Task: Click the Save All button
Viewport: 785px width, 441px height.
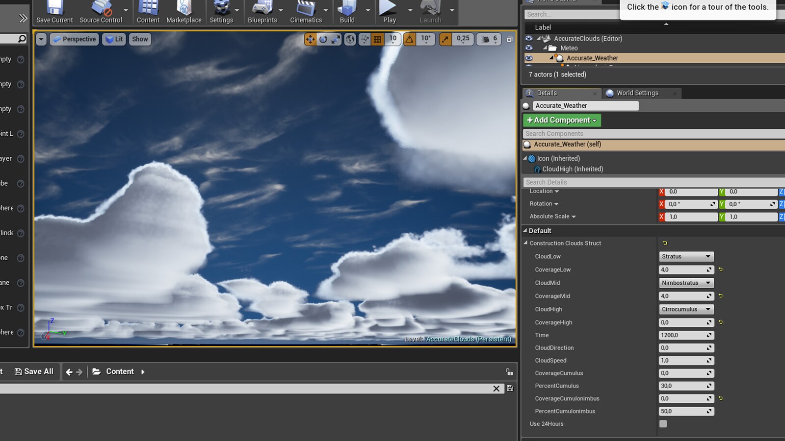Action: pyautogui.click(x=34, y=371)
